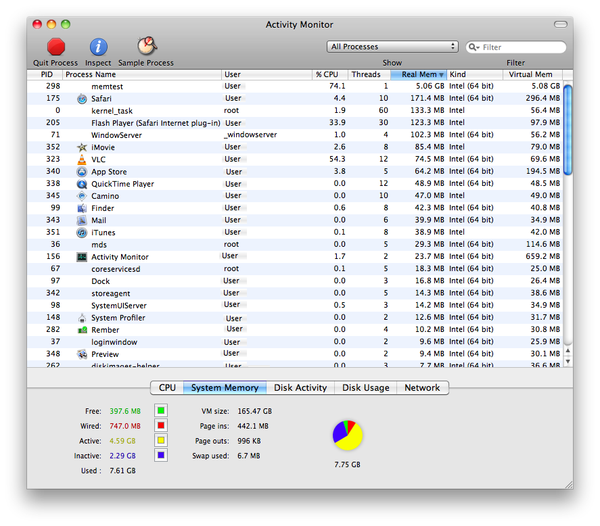The height and width of the screenshot is (526, 600).
Task: Select the WindowServer process row
Action: (295, 135)
